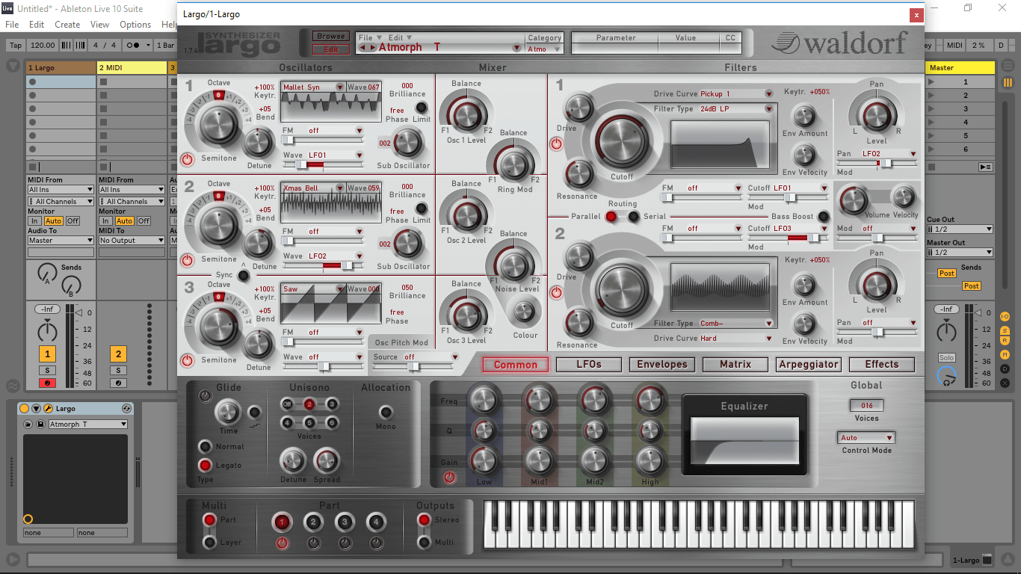Turn Unisono Off

click(x=287, y=404)
